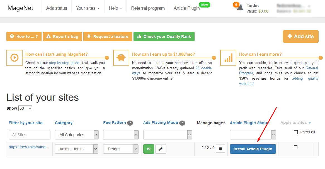Open the notifications bell icon
The height and width of the screenshot is (169, 325).
point(240,8)
